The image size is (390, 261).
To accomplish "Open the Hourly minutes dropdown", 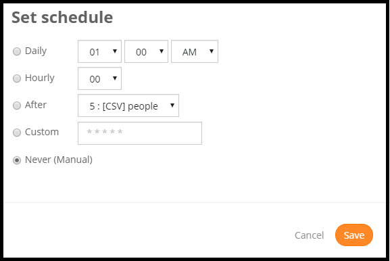I will tap(99, 78).
